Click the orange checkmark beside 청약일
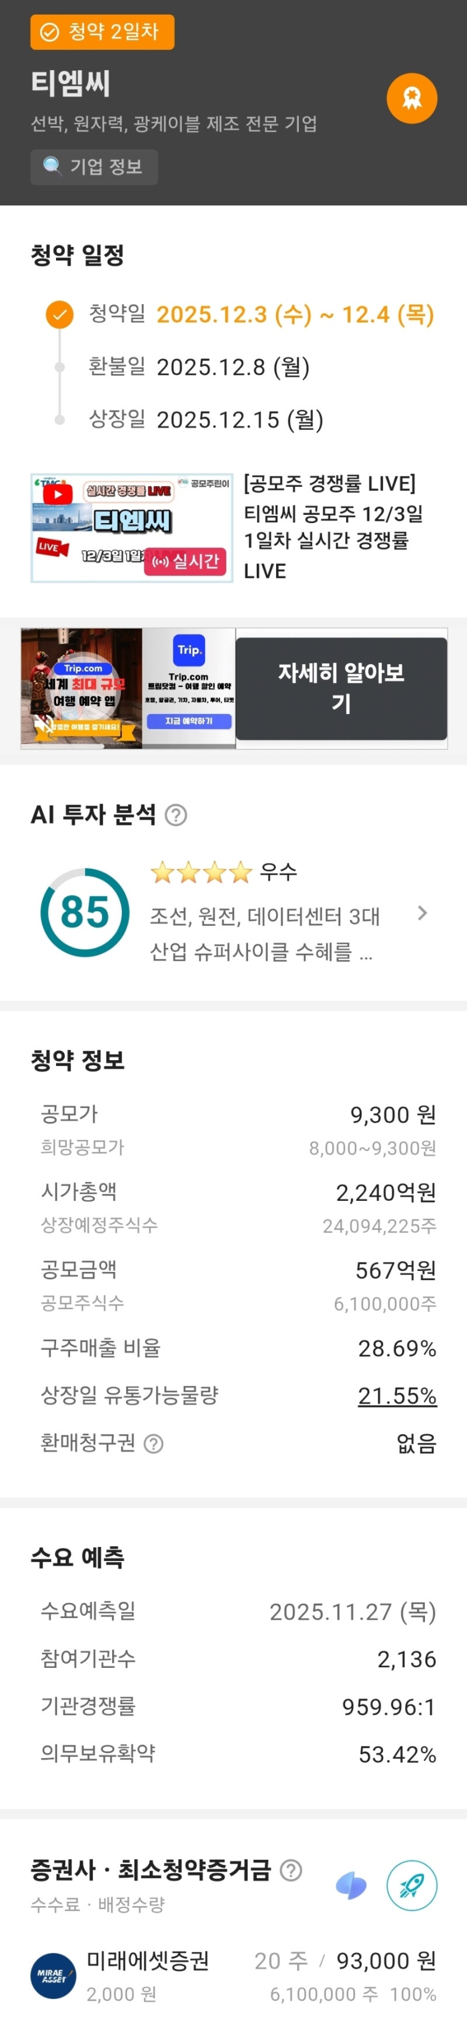 click(x=59, y=314)
